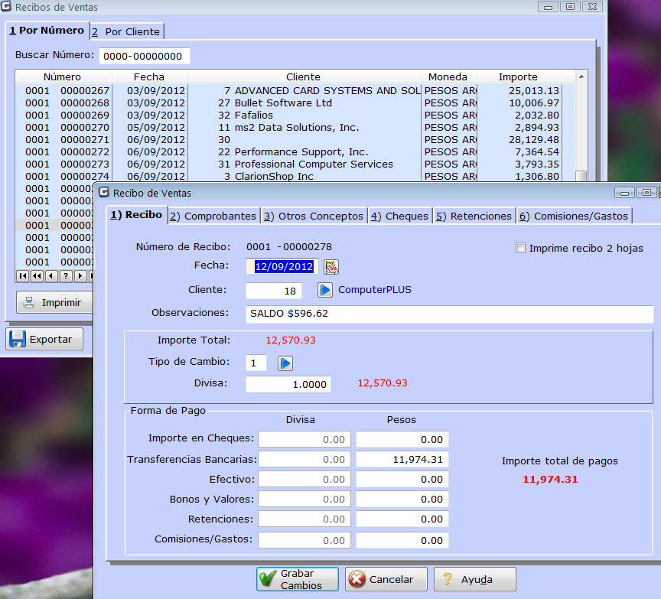Viewport: 661px width, 599px height.
Task: Advance to next record with right arrow
Action: click(x=80, y=276)
